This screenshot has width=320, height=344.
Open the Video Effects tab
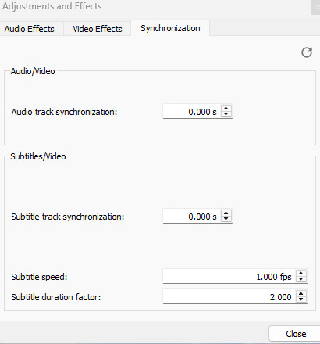(98, 29)
